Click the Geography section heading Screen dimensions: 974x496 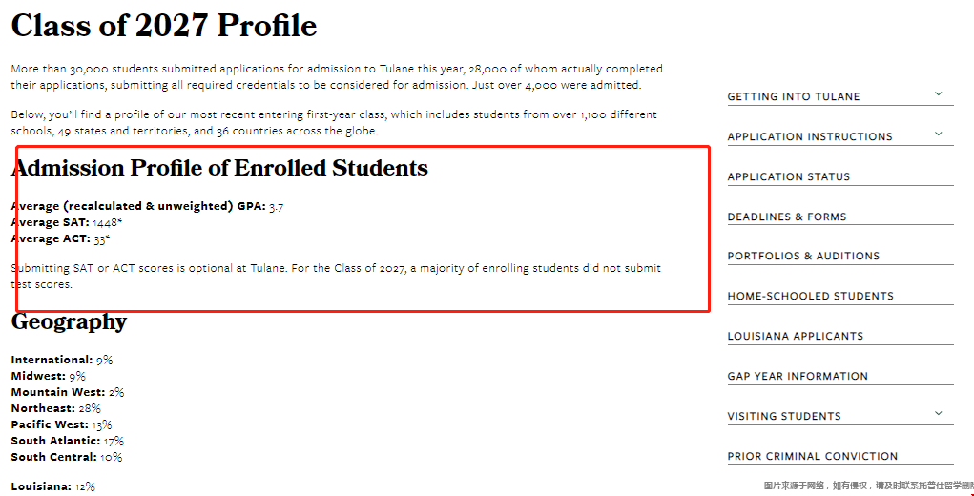coord(69,321)
